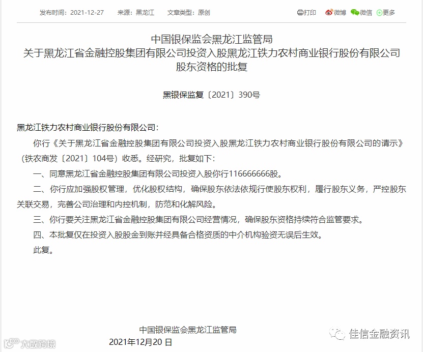Click the share count 116666666股 text
Viewport: 423px width, 352px height.
click(x=253, y=174)
